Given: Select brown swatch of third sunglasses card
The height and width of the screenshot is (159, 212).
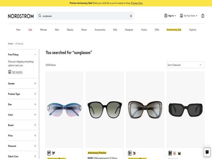Looking at the screenshot, I should tap(134, 153).
